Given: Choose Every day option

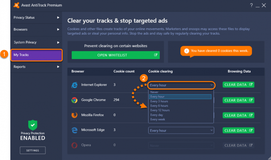Looking at the screenshot, I should pyautogui.click(x=180, y=115).
